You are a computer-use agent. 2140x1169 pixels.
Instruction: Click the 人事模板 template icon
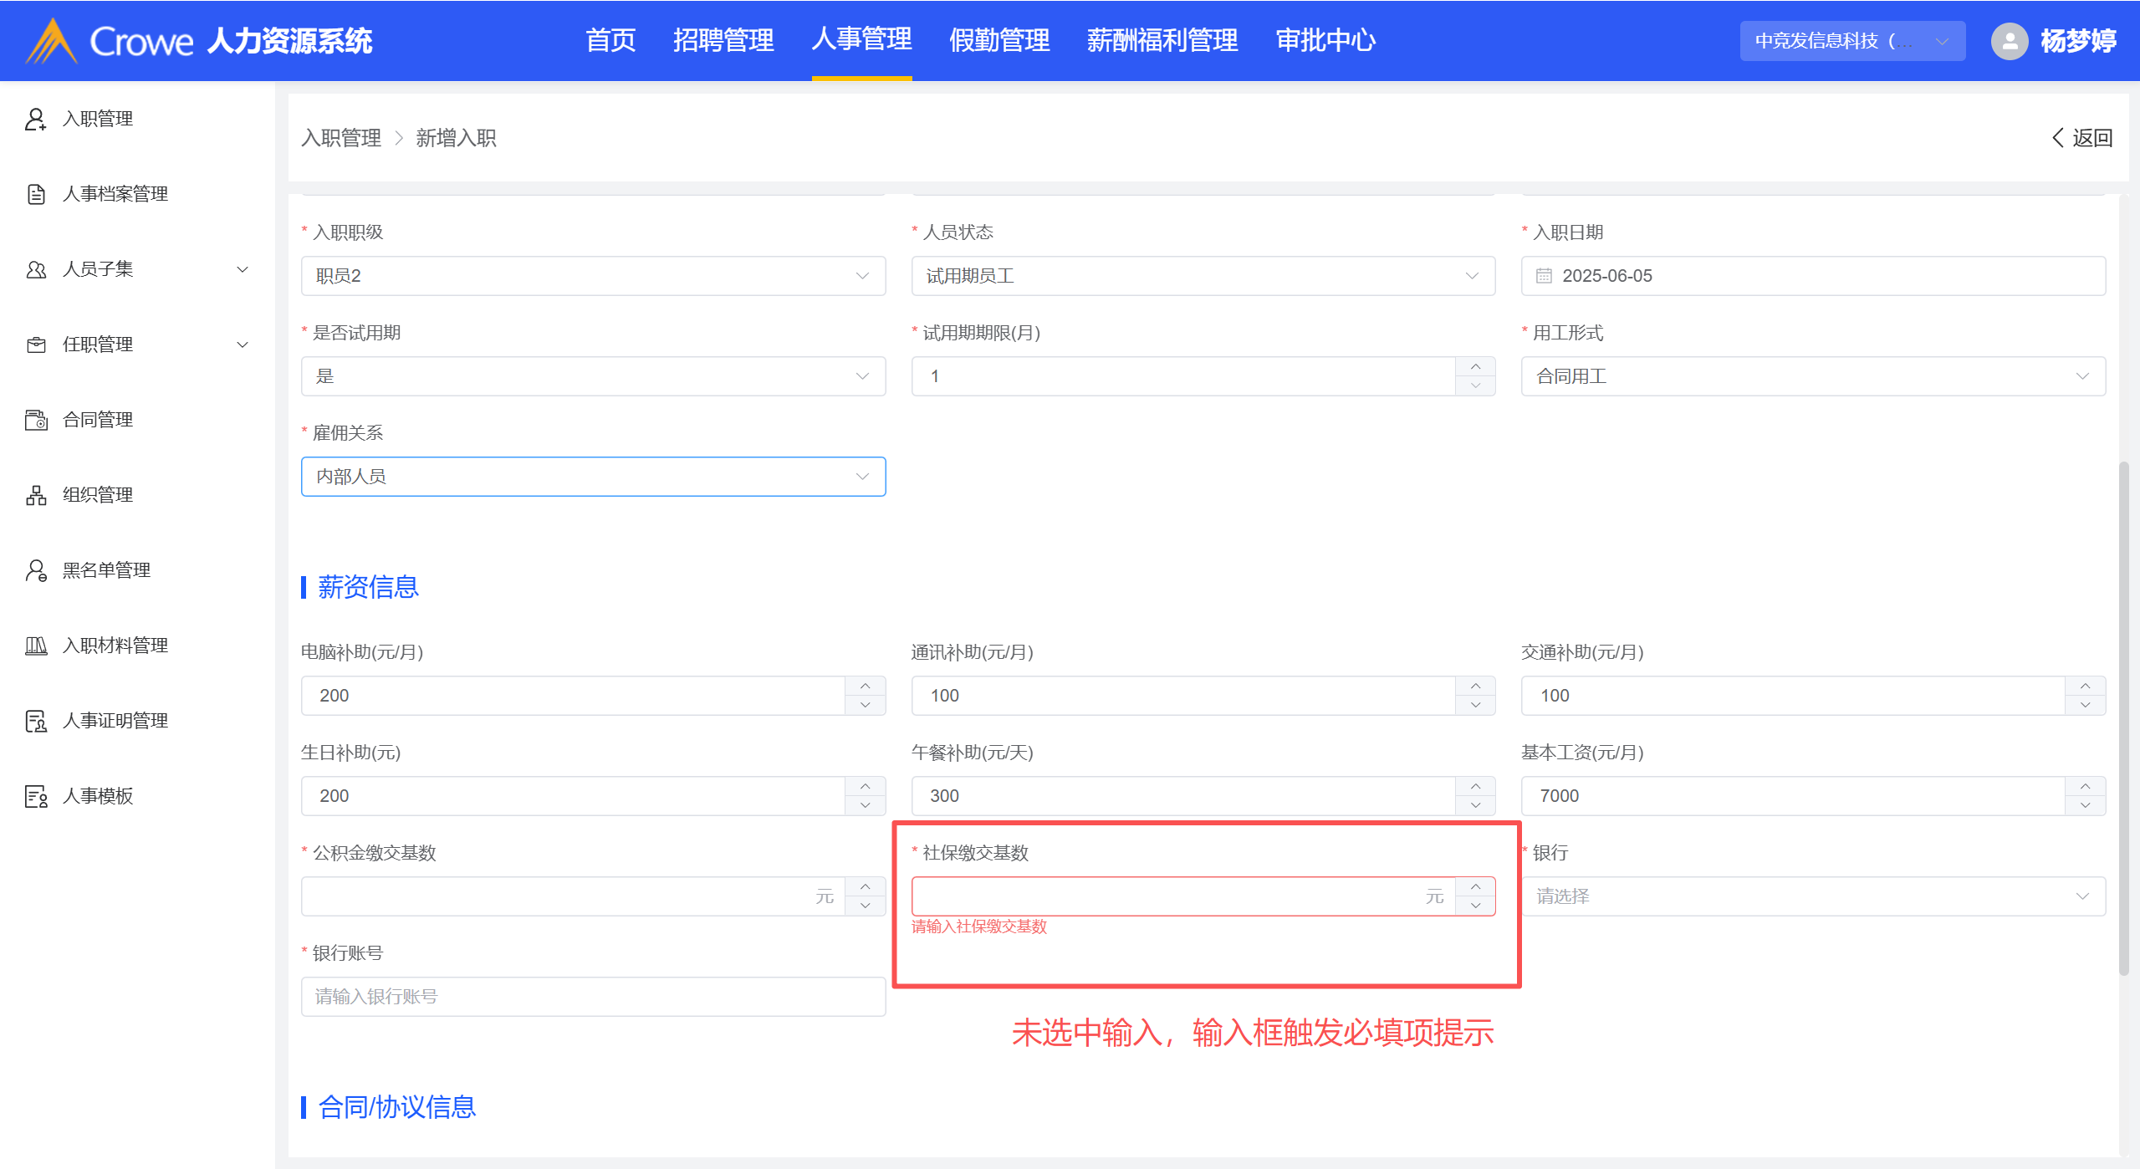35,796
